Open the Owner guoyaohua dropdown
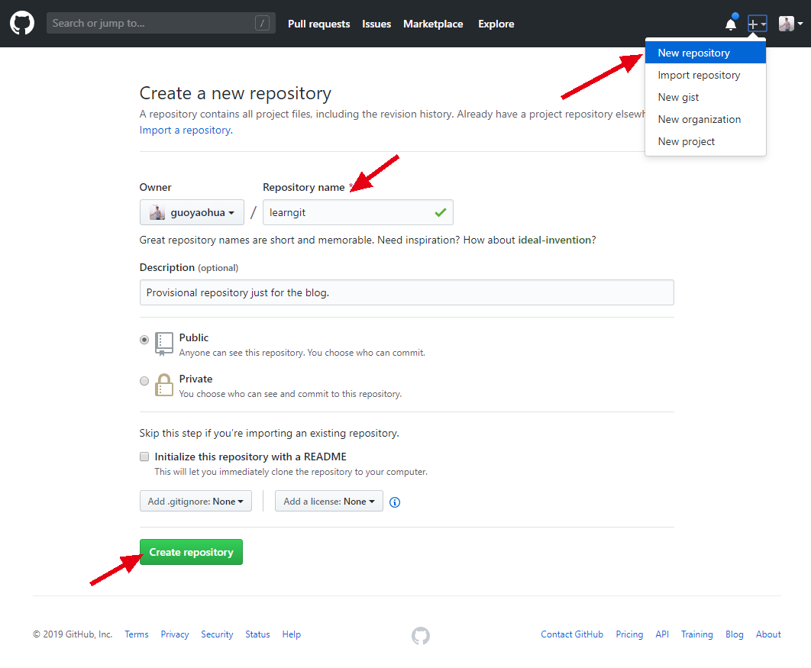This screenshot has height=668, width=811. click(x=192, y=212)
